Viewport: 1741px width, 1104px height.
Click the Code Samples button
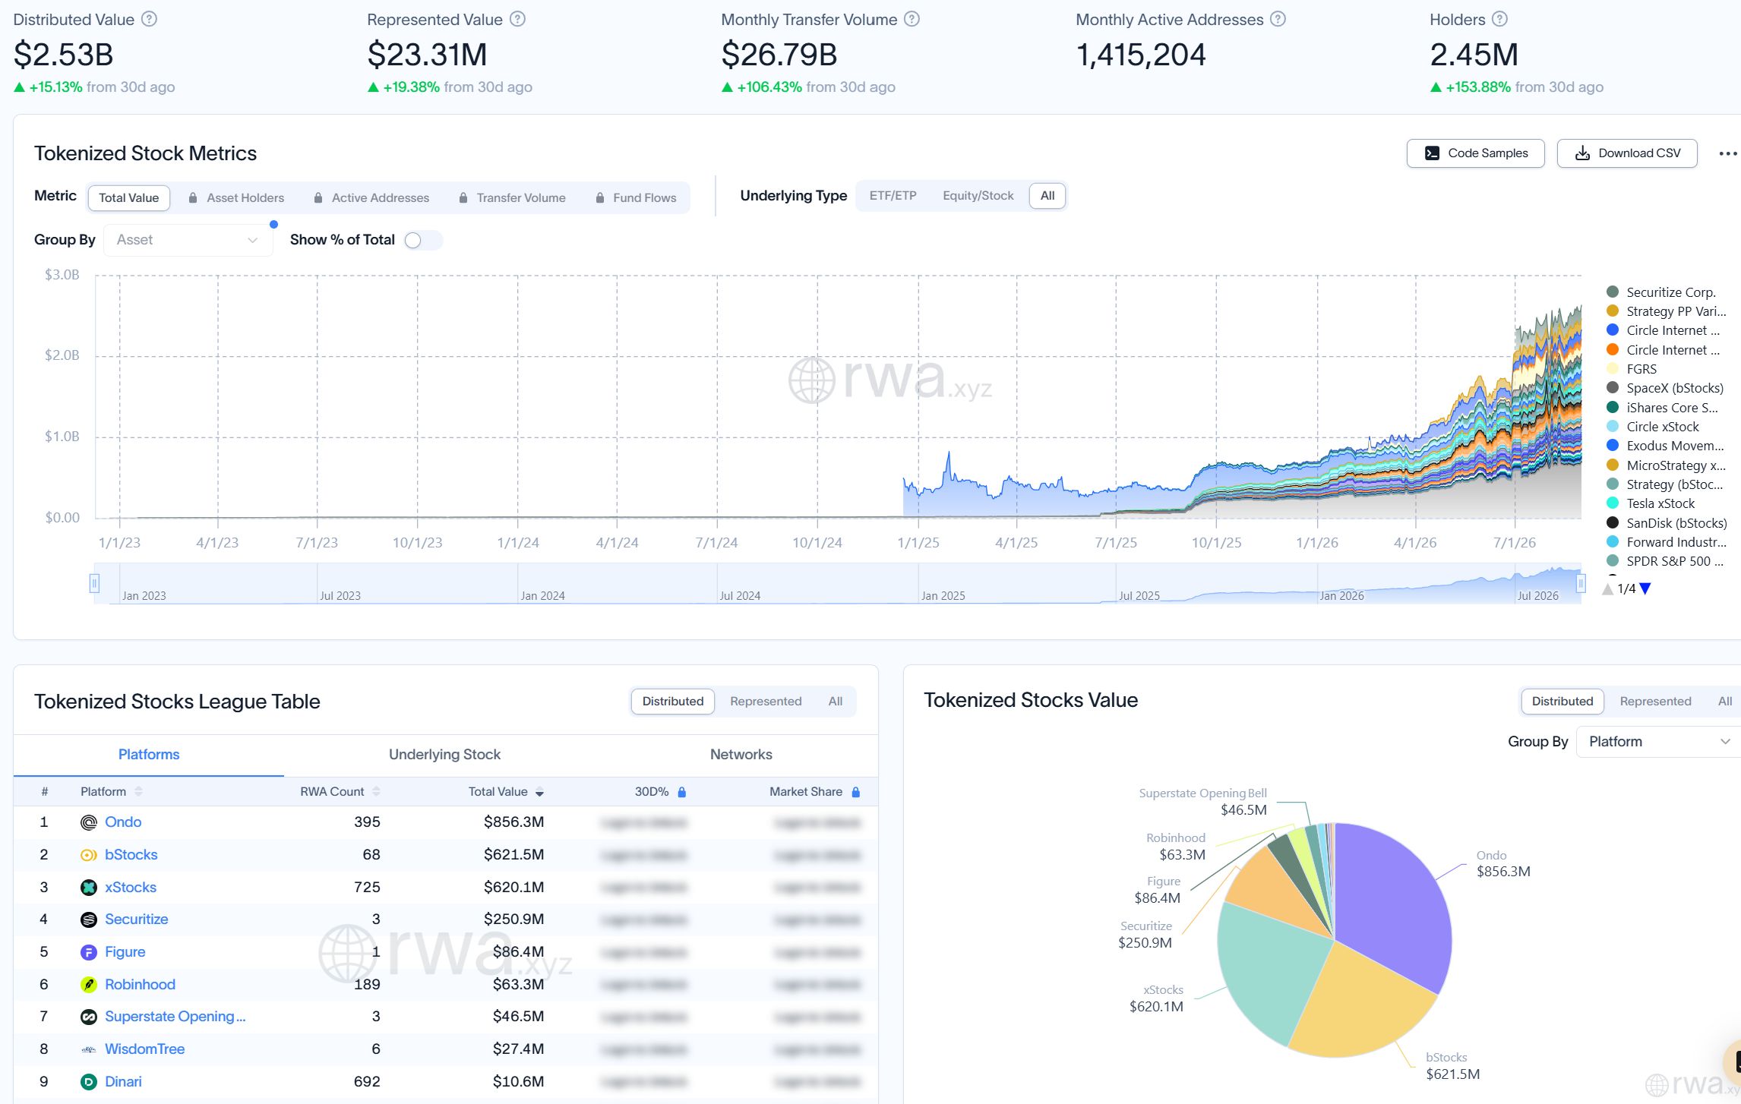tap(1475, 153)
